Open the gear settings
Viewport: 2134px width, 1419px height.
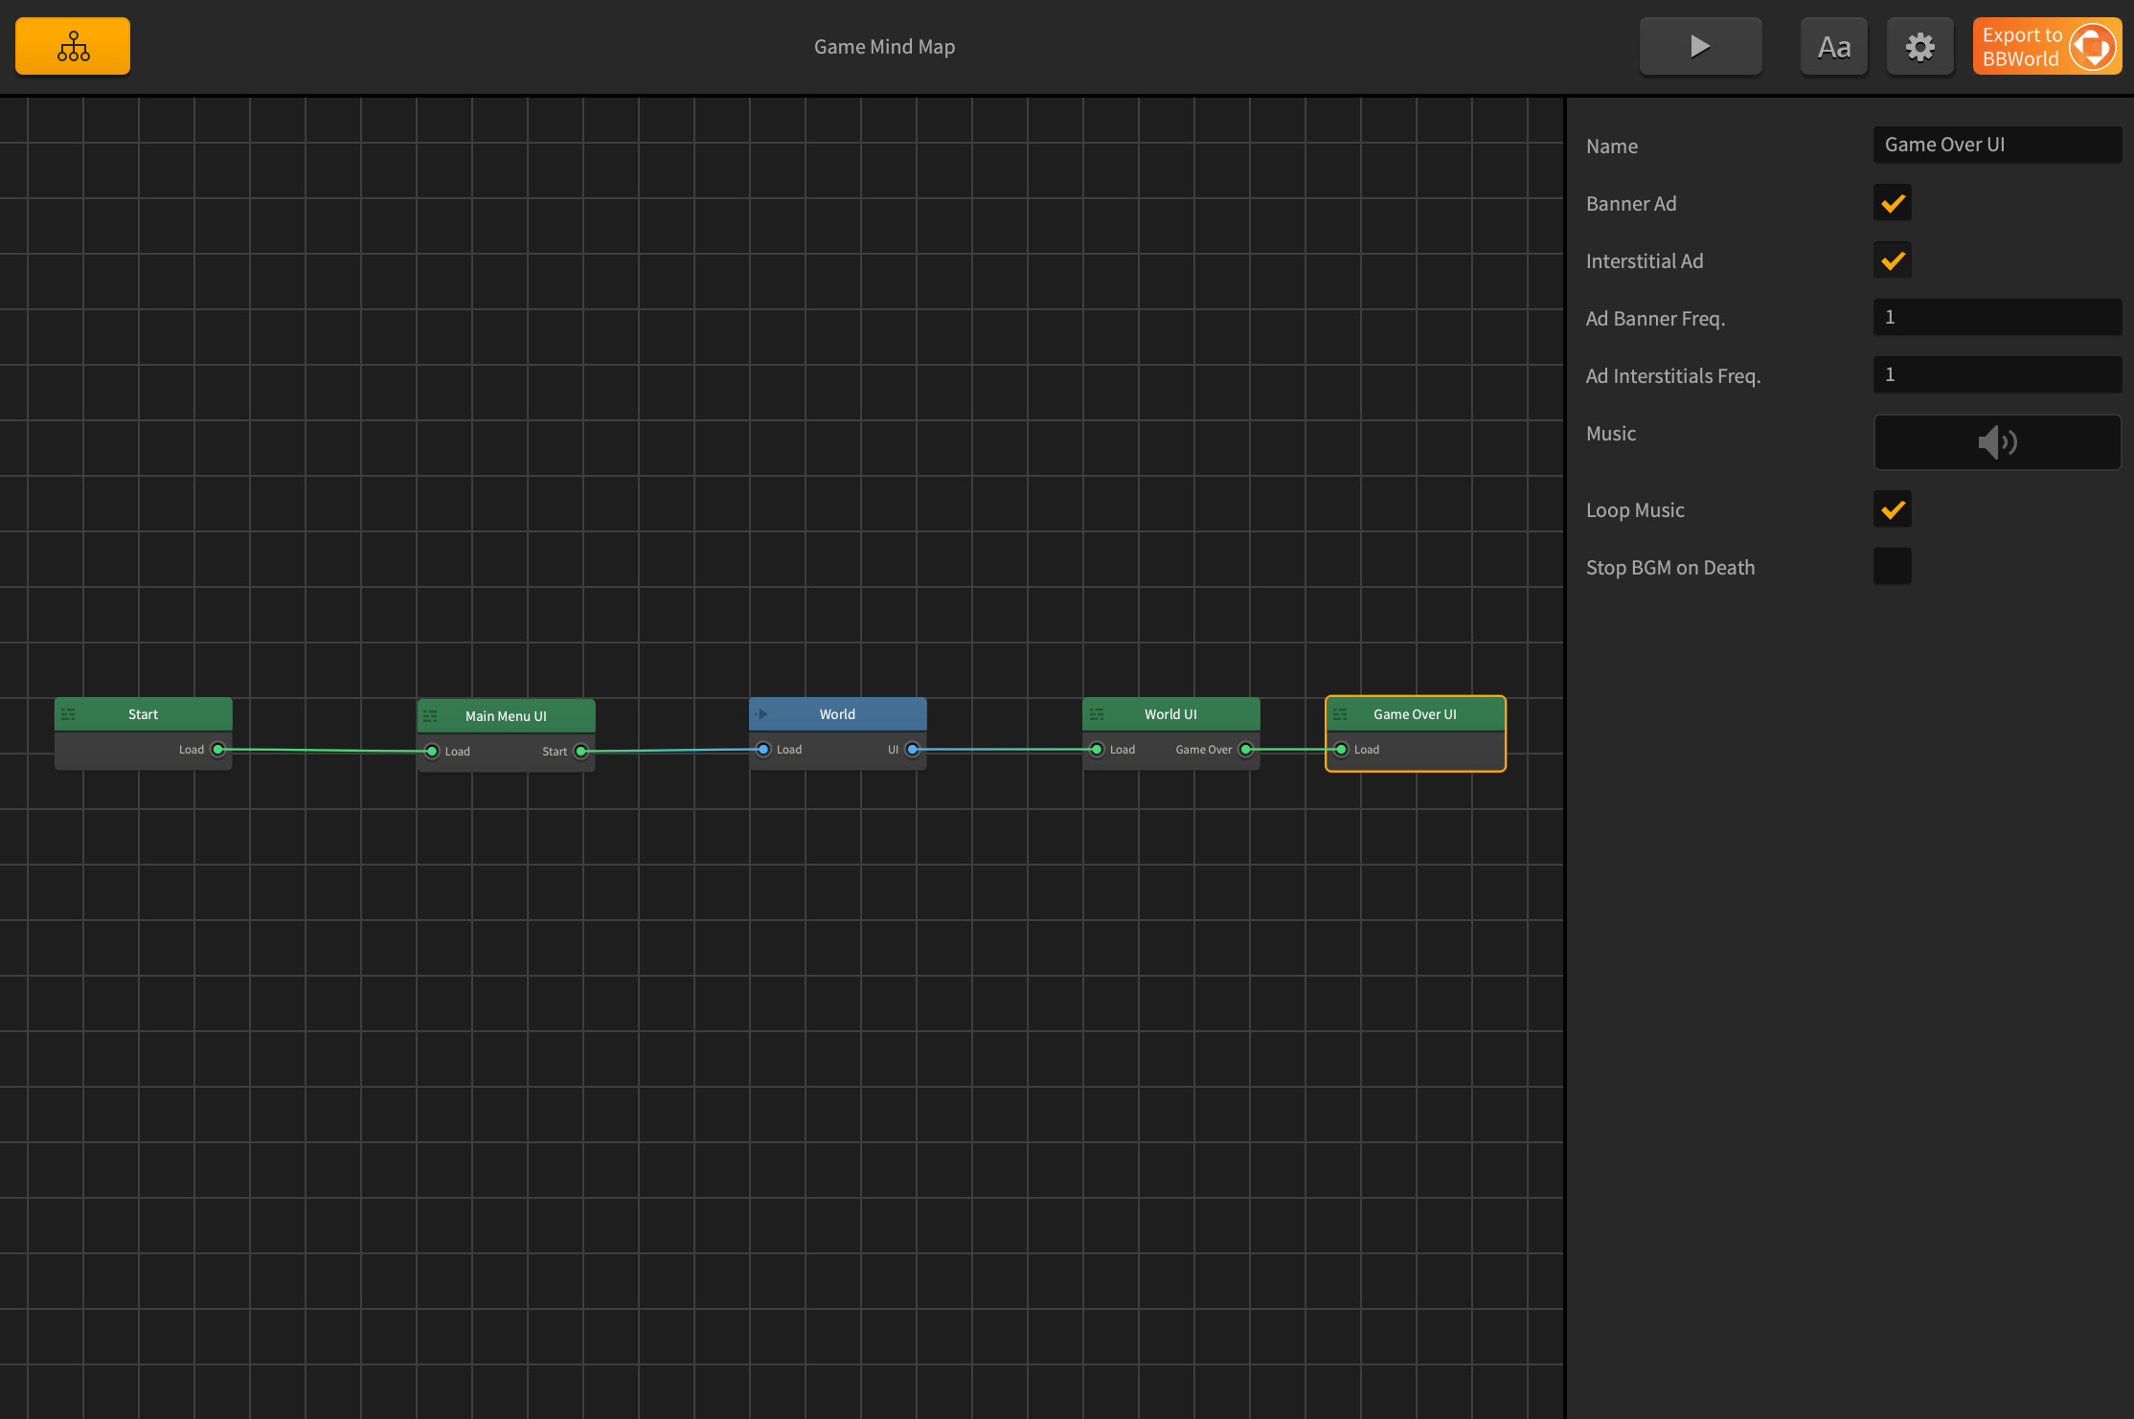[1919, 46]
